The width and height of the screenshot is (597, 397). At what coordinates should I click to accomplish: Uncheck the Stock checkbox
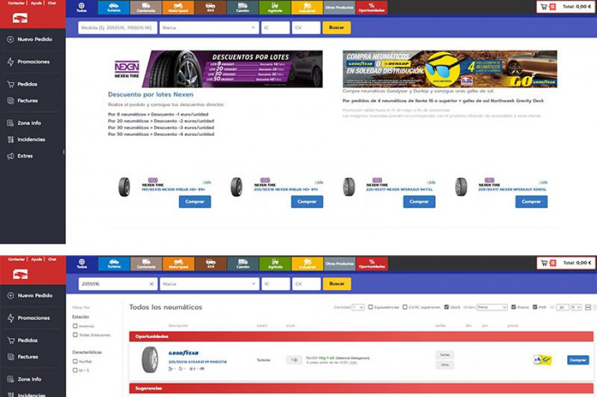pyautogui.click(x=446, y=307)
